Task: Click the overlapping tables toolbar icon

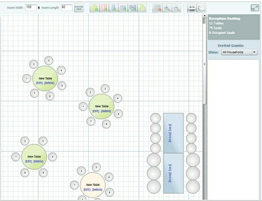Action: [142, 8]
